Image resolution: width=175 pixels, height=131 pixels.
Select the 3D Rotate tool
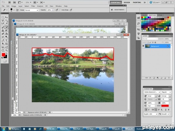coord(3,47)
